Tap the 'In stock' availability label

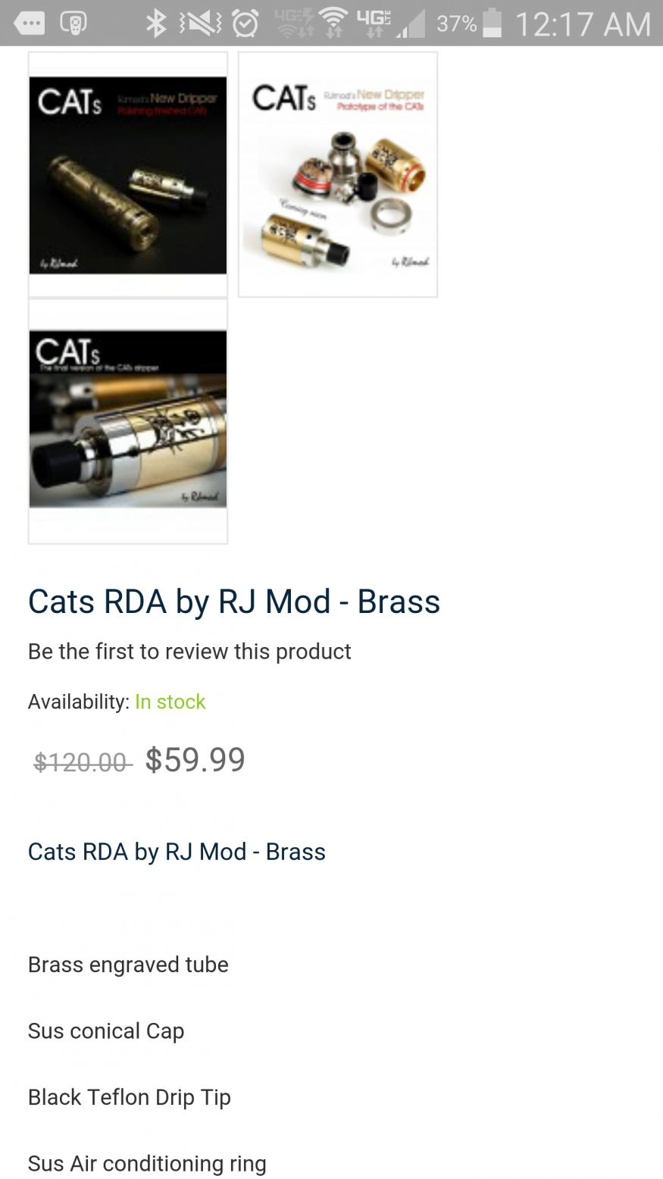coord(170,702)
